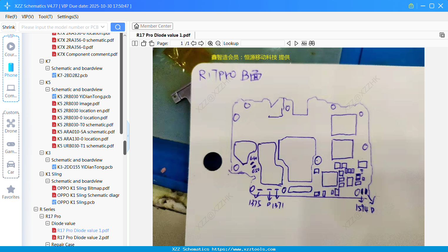Collapse the K5 tree node
Viewport: 448px width, 252px height.
pos(42,82)
